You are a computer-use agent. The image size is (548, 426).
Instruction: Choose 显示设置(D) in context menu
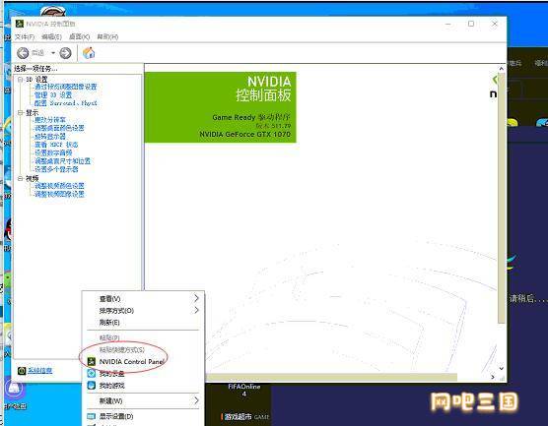coord(143,416)
